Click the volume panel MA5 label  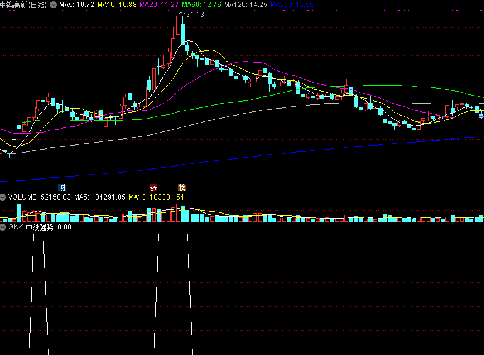coord(99,197)
